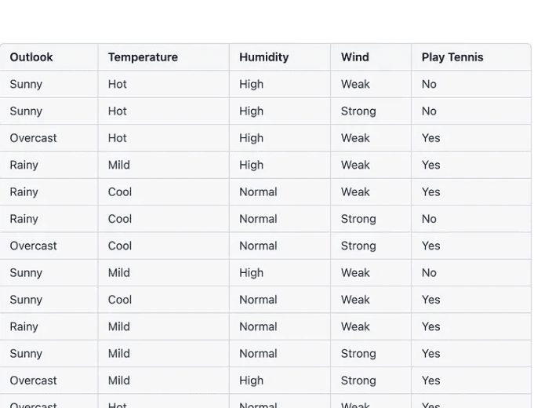Image resolution: width=534 pixels, height=408 pixels.
Task: Click Strong in the second row
Action: pos(358,111)
